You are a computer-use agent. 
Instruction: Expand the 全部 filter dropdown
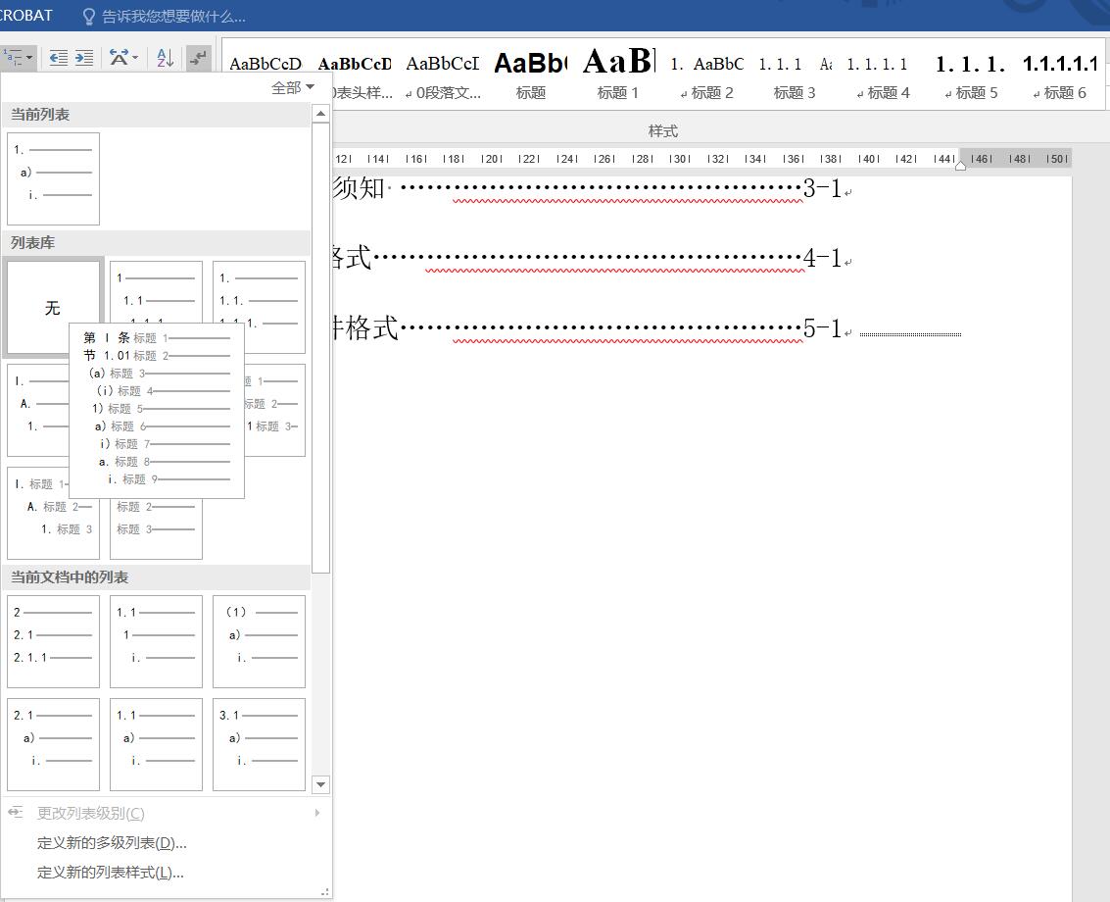293,88
